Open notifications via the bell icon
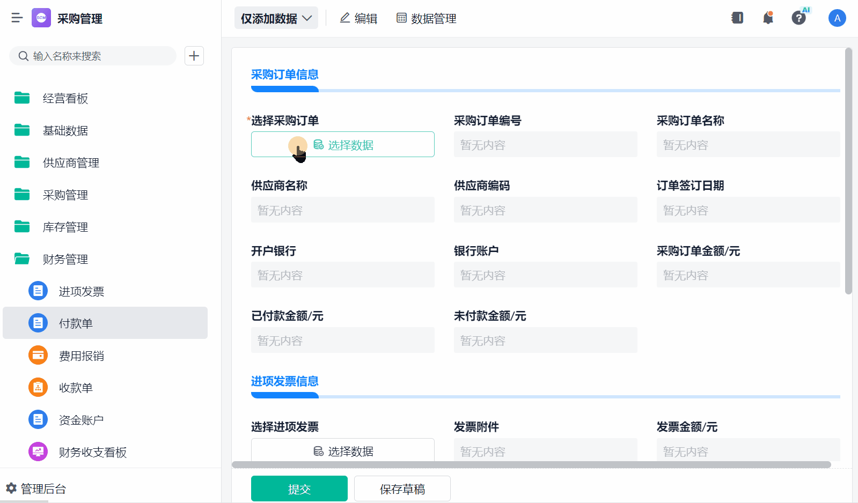Screen dimensions: 858x503 point(768,18)
